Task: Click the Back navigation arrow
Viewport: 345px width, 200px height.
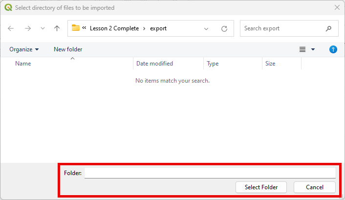Action: [x=11, y=28]
